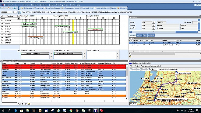Open Windows Start menu
The image size is (201, 113).
(3, 111)
